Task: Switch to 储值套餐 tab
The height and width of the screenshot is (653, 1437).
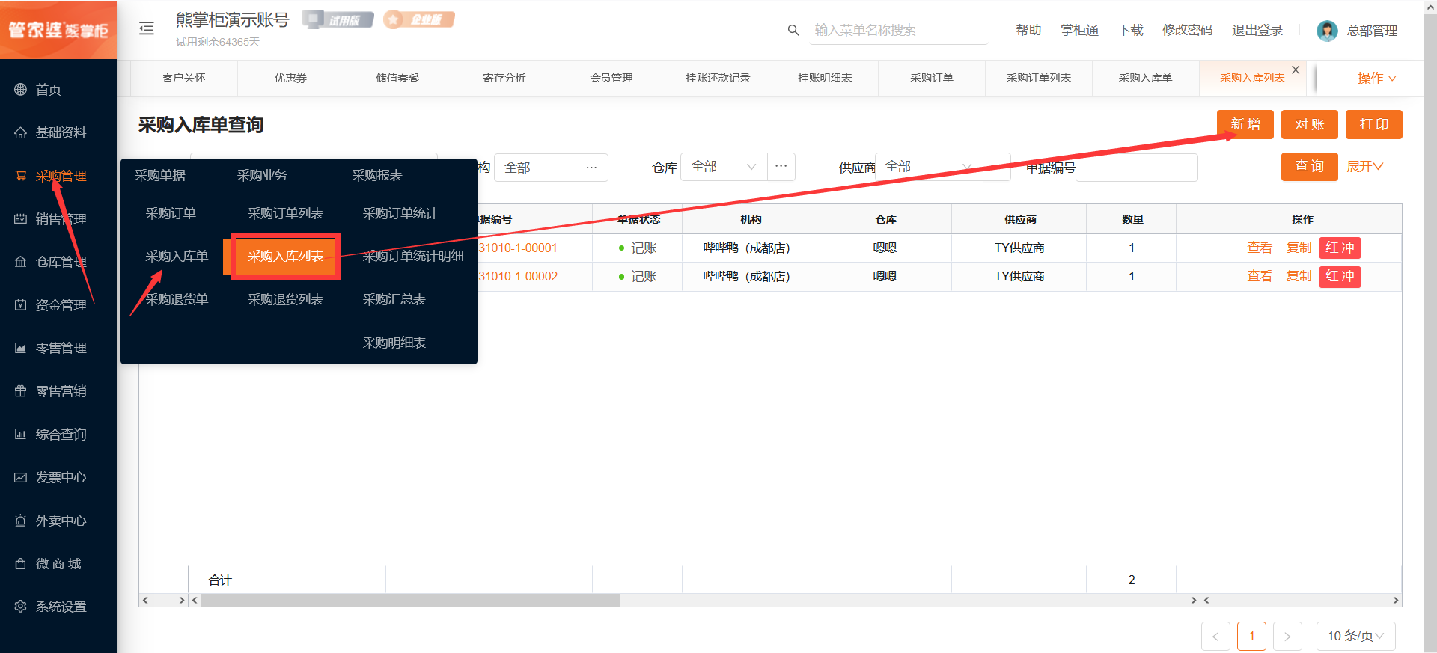Action: pos(397,78)
